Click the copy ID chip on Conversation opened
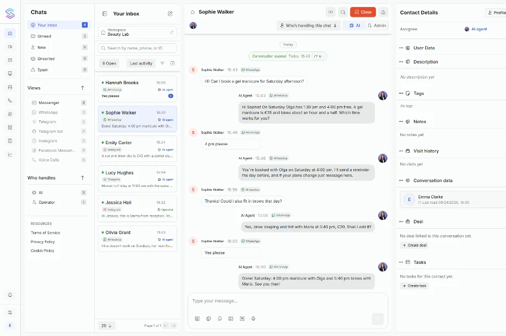The height and width of the screenshot is (336, 506). pos(318,56)
